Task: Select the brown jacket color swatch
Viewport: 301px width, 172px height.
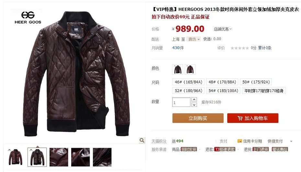Action: [190, 70]
